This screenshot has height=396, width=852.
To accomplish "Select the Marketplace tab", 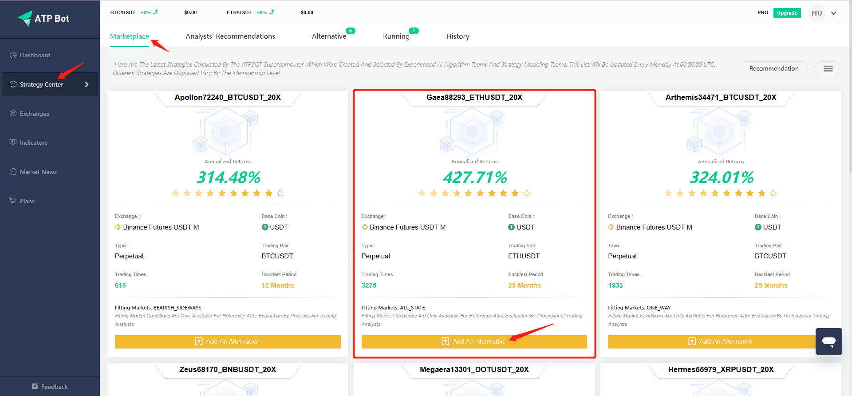I will pyautogui.click(x=130, y=36).
